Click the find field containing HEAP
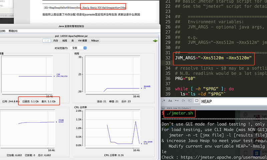This screenshot has height=160, width=267. tap(233, 102)
